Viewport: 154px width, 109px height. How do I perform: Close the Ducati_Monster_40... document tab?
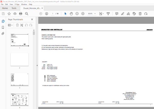click(42, 8)
